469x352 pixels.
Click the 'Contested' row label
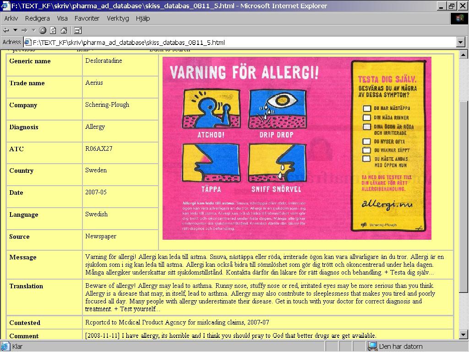click(x=25, y=323)
